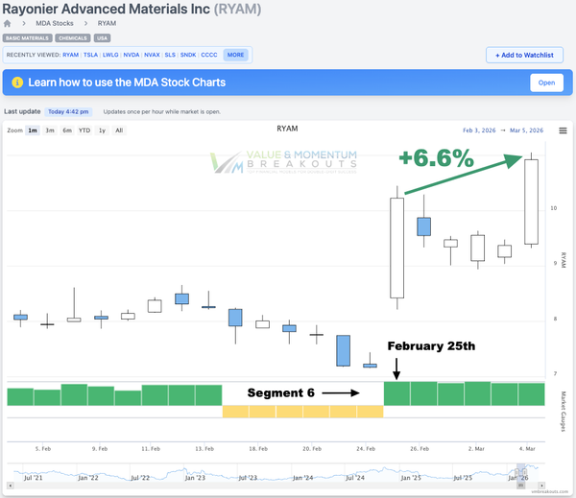Click the left scroll arrow of navigator
This screenshot has height=498, width=576.
coord(11,486)
